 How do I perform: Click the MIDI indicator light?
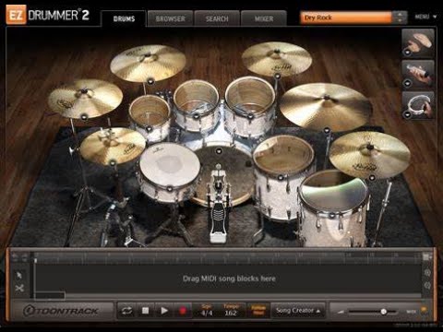pos(424,310)
